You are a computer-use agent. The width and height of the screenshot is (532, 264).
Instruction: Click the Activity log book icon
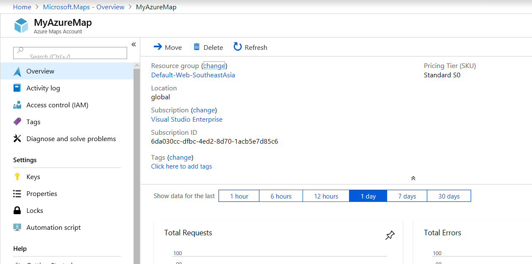pos(17,88)
